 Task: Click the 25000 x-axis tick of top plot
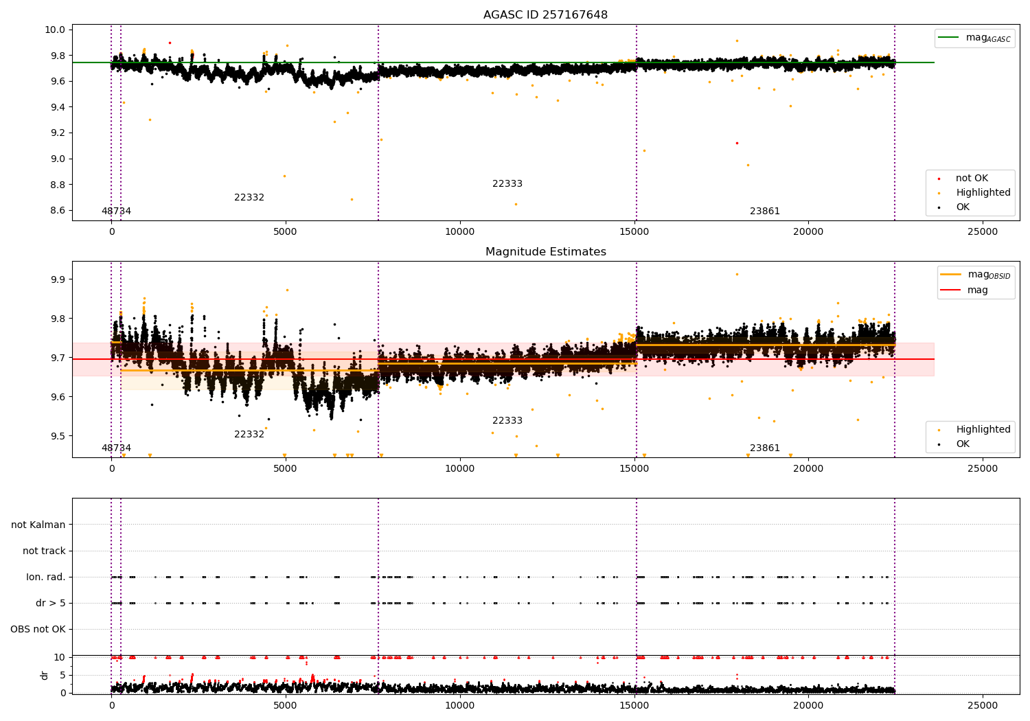(x=983, y=232)
